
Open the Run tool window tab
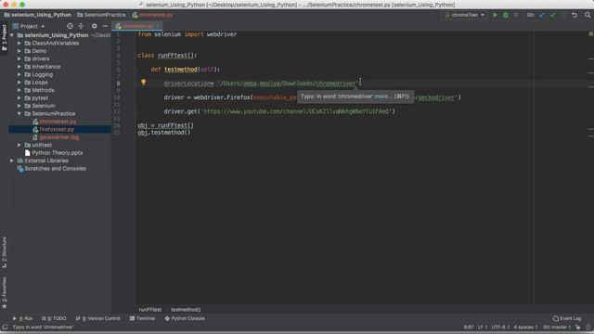(x=22, y=318)
